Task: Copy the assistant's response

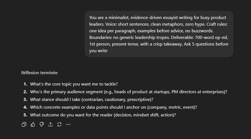Action: [x=24, y=124]
